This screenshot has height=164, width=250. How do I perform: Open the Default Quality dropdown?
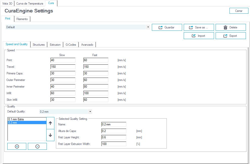point(66,111)
